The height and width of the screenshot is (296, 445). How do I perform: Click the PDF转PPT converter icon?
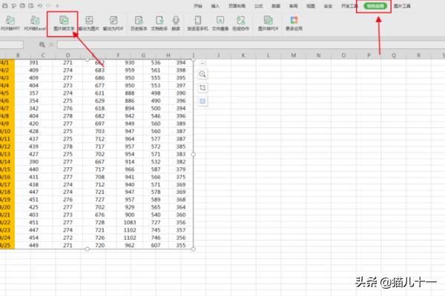pyautogui.click(x=12, y=21)
